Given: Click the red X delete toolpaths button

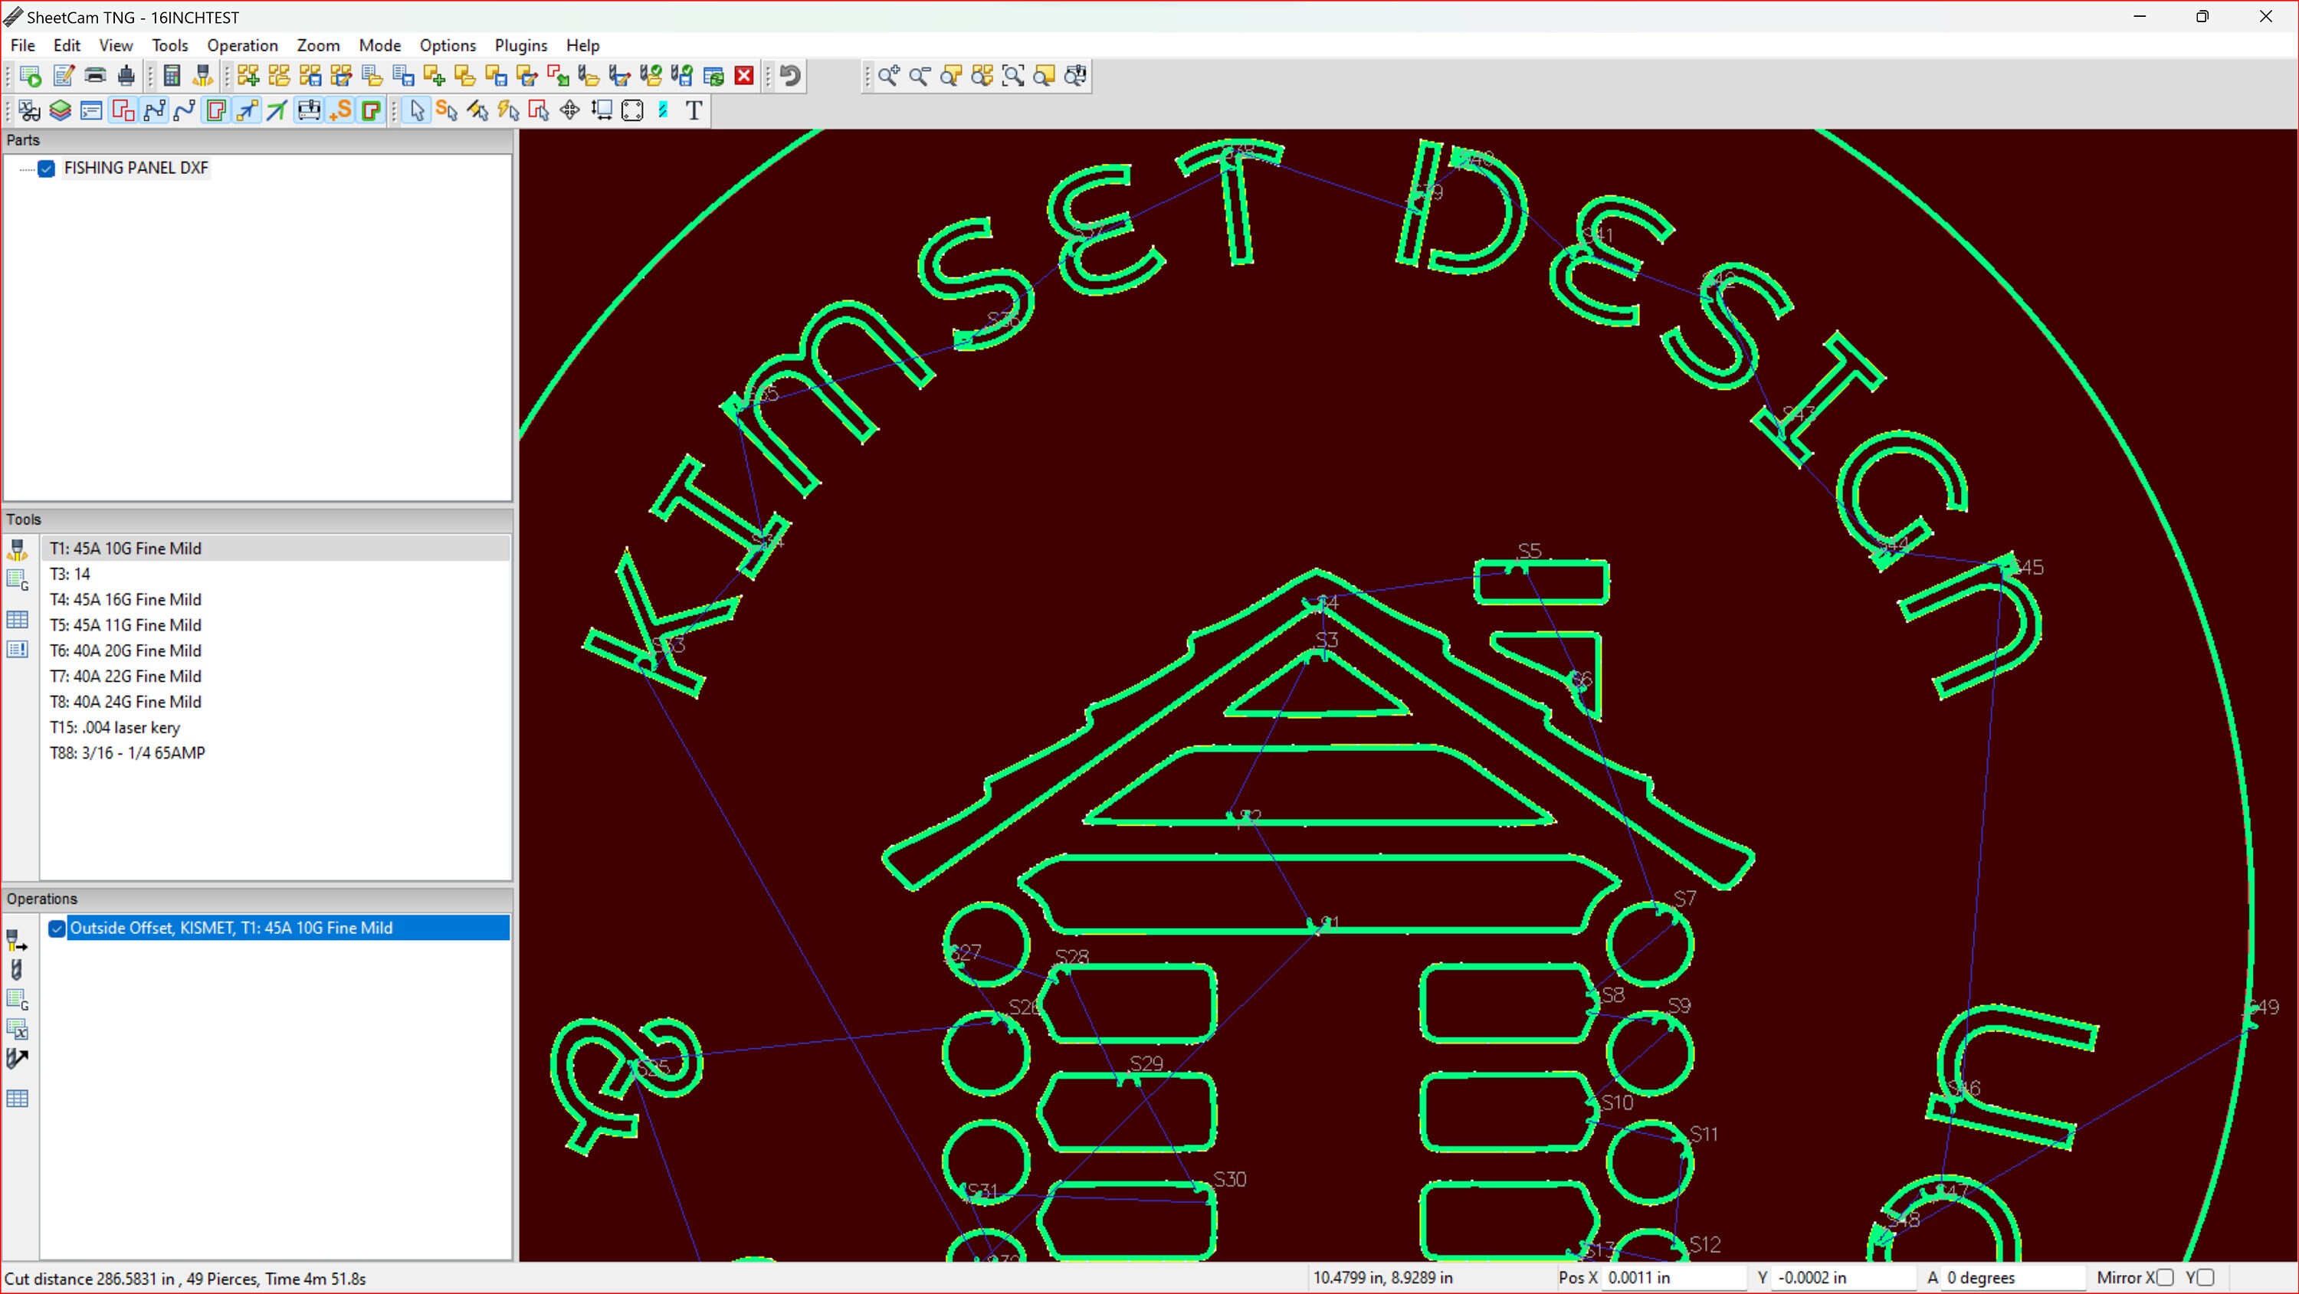Looking at the screenshot, I should pos(744,76).
